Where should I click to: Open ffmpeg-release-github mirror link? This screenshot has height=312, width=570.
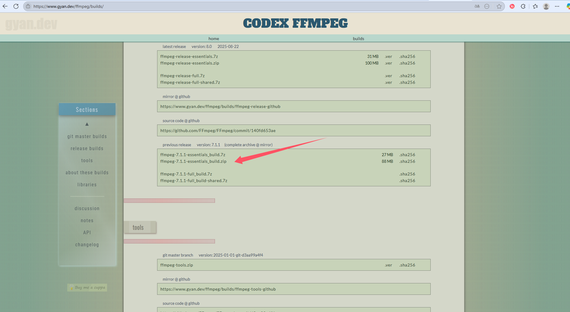point(220,106)
